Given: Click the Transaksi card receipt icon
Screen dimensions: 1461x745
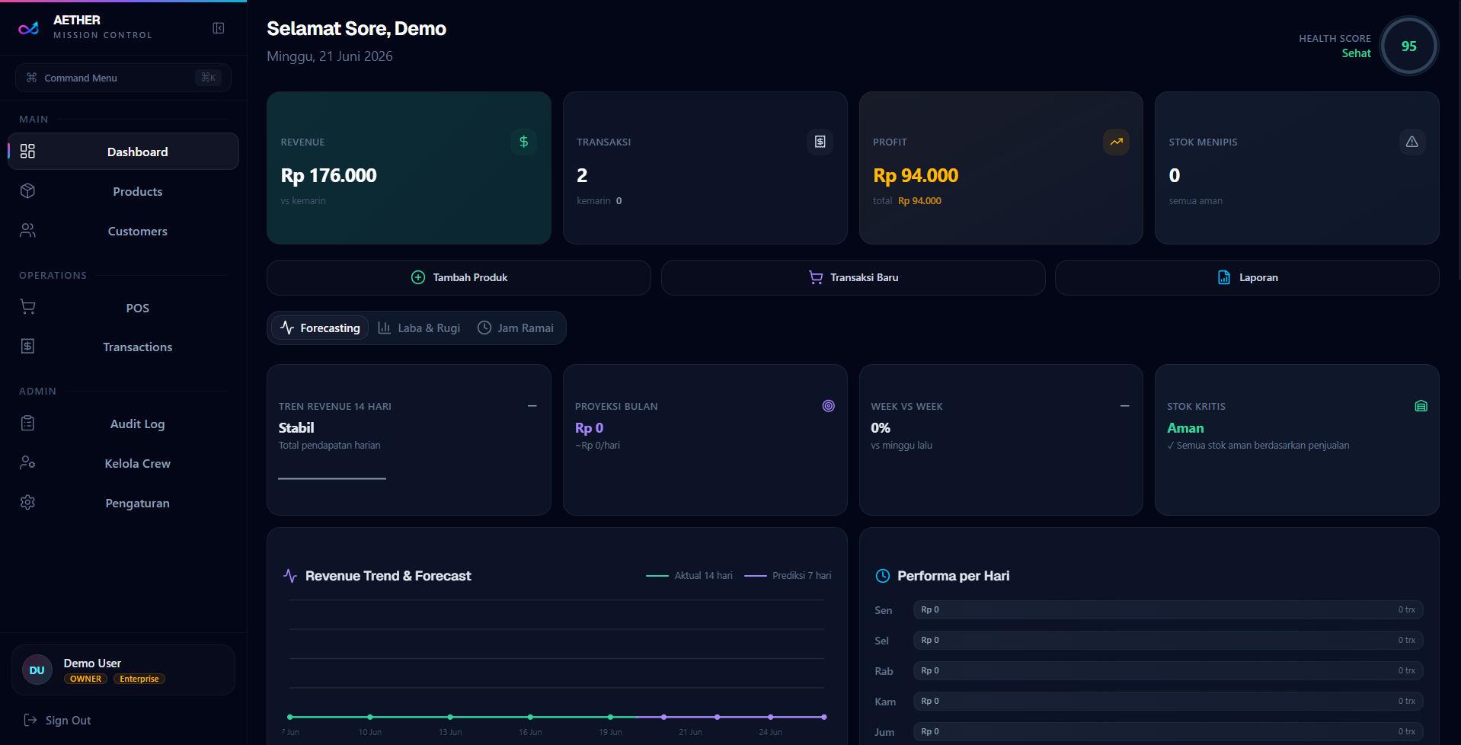Looking at the screenshot, I should (820, 142).
